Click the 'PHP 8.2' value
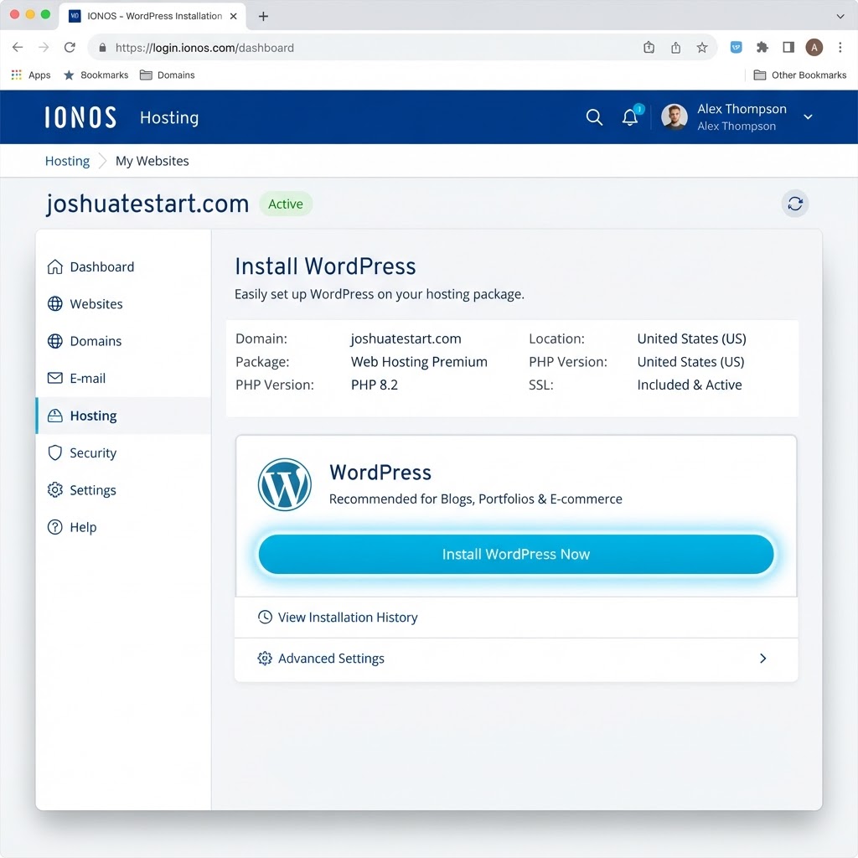Screen dimensions: 858x858 coord(375,385)
